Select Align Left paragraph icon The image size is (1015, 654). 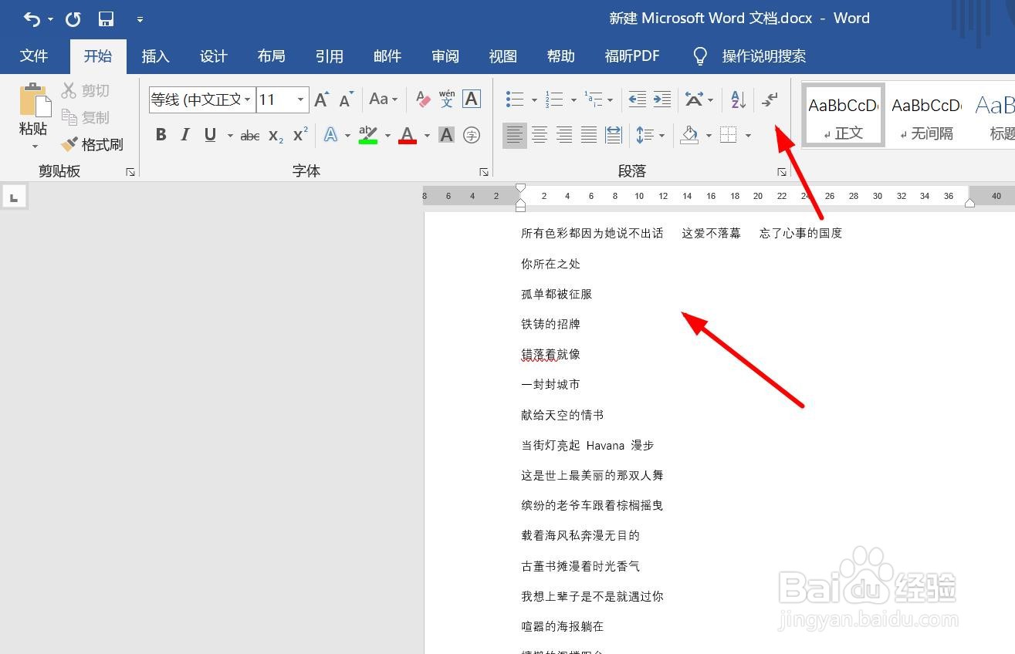coord(515,135)
